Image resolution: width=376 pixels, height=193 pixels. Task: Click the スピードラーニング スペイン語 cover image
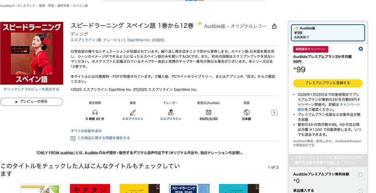[x=32, y=53]
